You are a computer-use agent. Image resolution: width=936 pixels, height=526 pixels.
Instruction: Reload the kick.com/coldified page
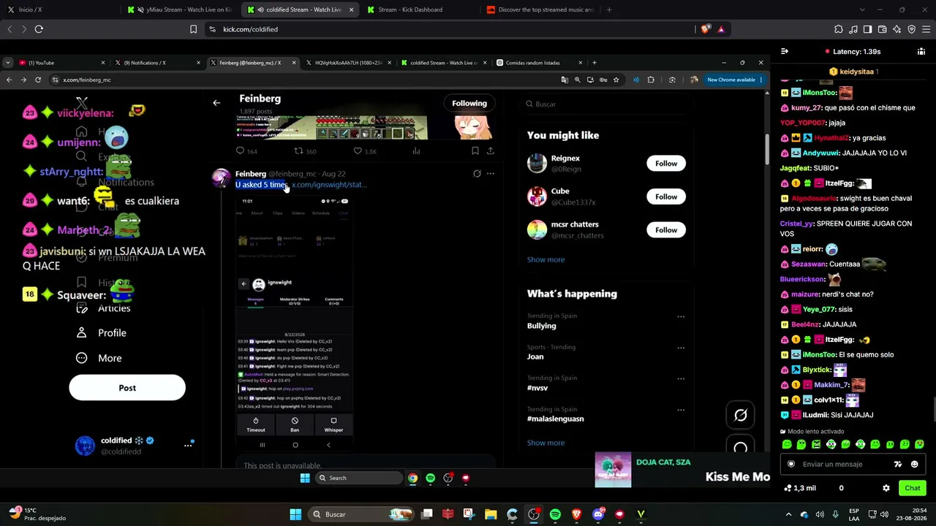tap(39, 29)
